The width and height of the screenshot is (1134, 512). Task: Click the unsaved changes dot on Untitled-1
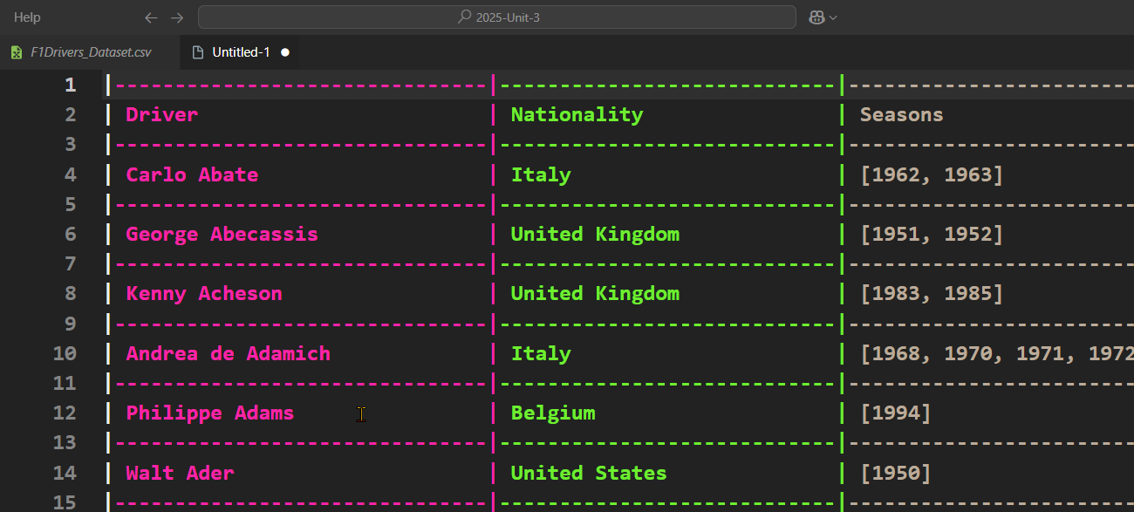point(285,52)
